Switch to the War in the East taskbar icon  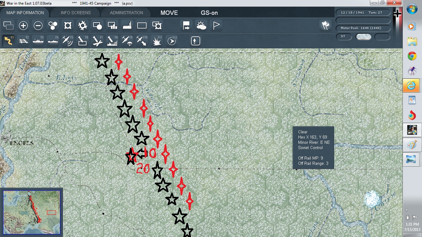pyautogui.click(x=411, y=130)
